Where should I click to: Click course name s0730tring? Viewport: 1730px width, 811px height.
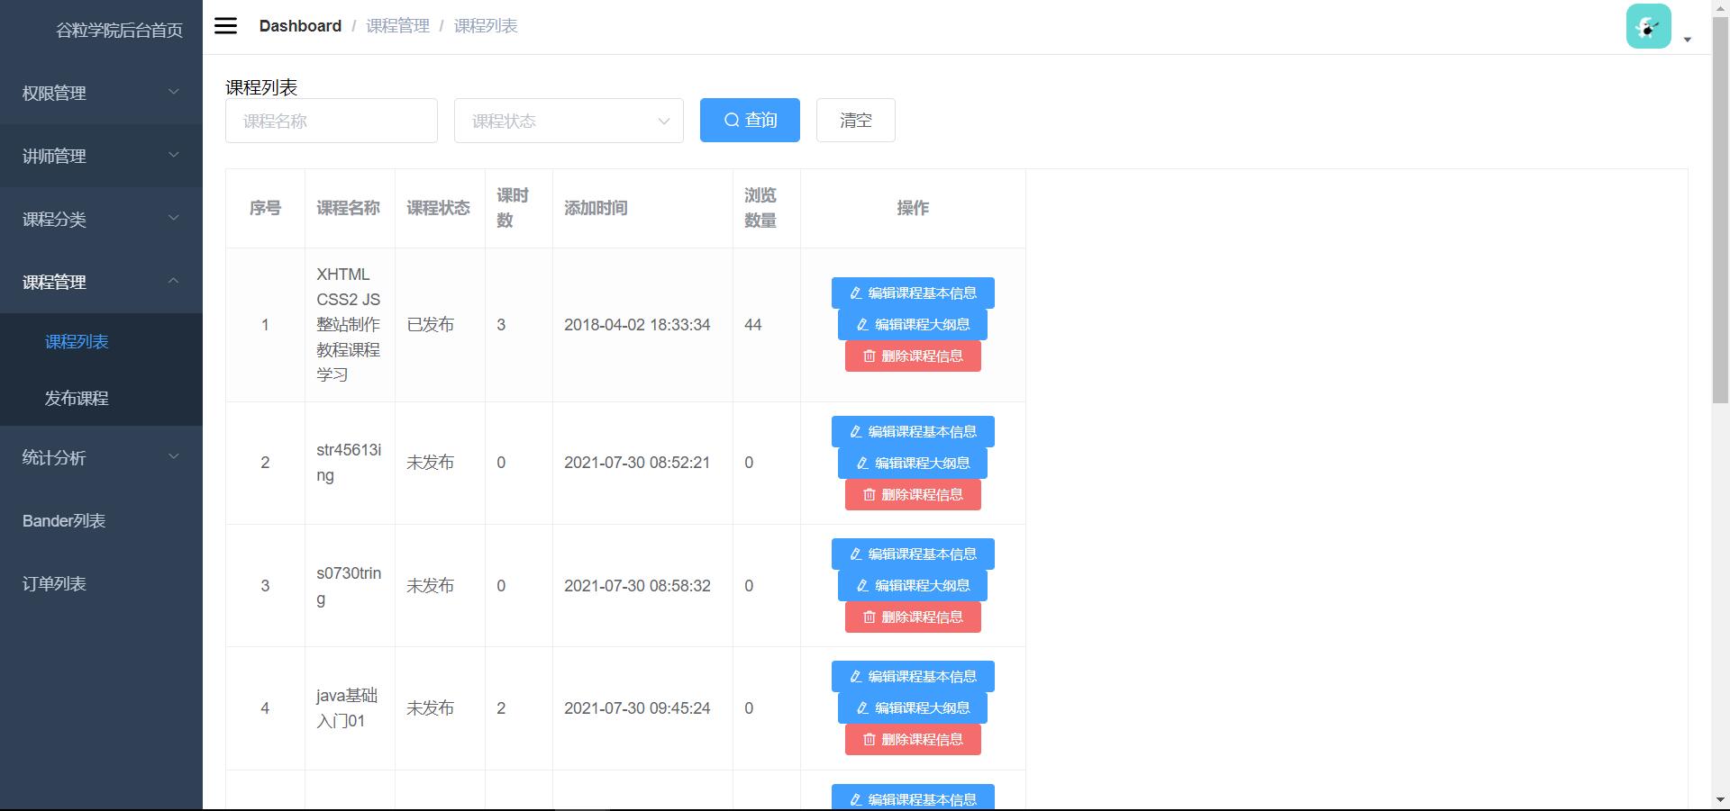[x=349, y=586]
